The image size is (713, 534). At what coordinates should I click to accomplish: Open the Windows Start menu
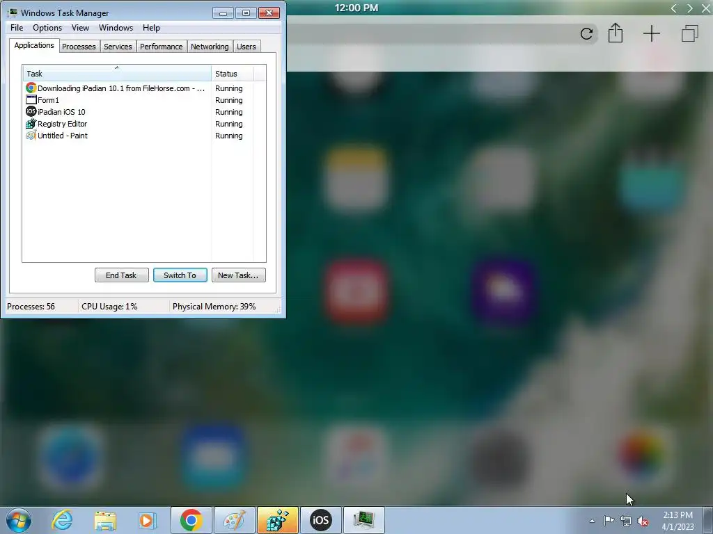(19, 520)
